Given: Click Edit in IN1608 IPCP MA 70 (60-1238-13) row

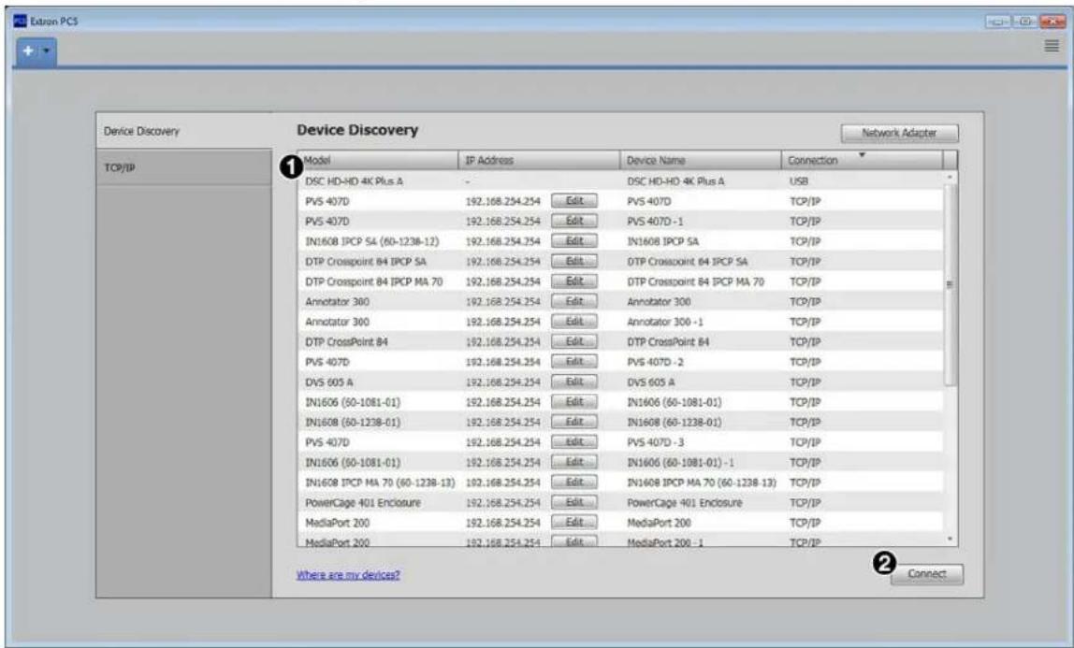Looking at the screenshot, I should tap(574, 482).
